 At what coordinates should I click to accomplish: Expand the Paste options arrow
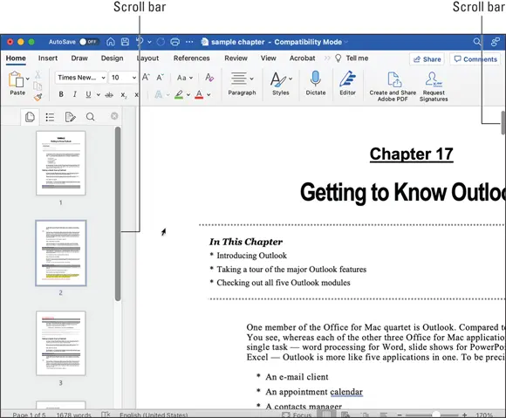(x=28, y=79)
